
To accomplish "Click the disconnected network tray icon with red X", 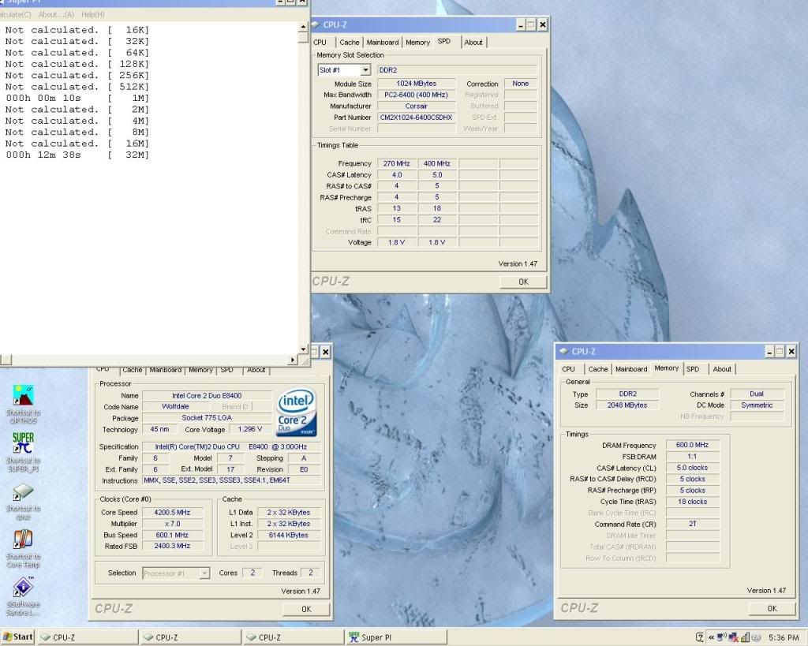I will click(733, 637).
